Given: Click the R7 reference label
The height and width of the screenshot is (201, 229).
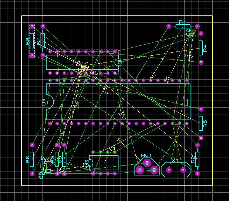Looking at the screenshot, I should click(38, 41).
